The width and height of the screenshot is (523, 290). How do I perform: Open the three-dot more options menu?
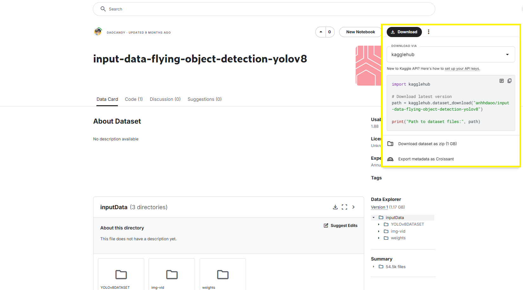(429, 32)
